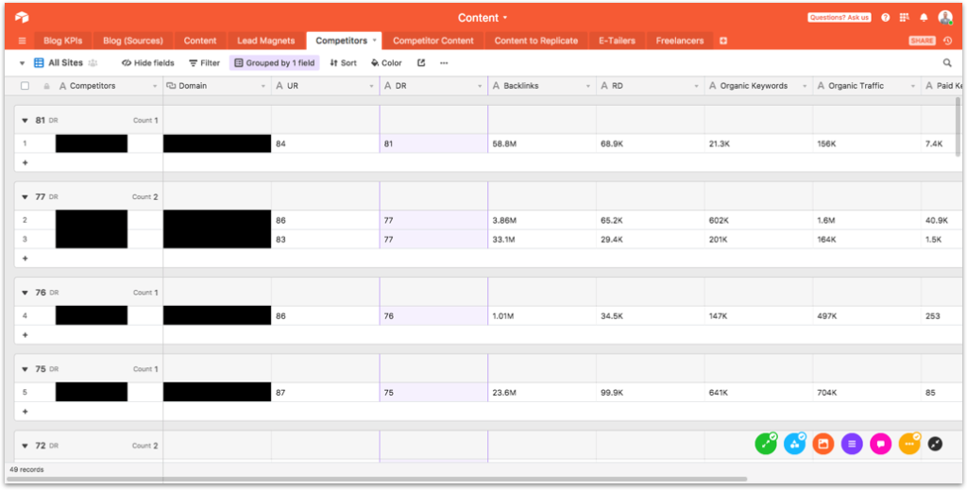Image resolution: width=967 pixels, height=490 pixels.
Task: Click the 99.9K RD cell
Action: pos(651,392)
